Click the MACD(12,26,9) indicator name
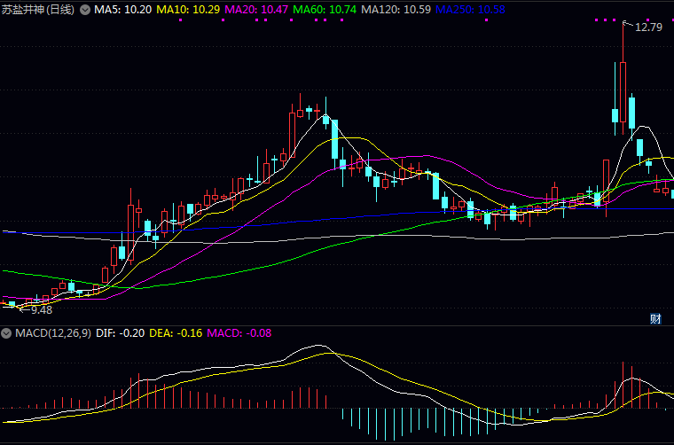 (x=51, y=333)
